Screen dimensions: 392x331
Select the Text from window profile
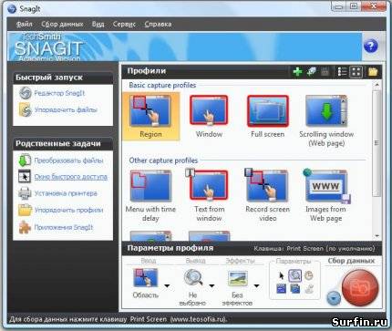tap(209, 196)
